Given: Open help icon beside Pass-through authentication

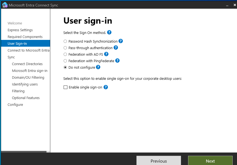Looking at the screenshot, I should pos(116,47).
